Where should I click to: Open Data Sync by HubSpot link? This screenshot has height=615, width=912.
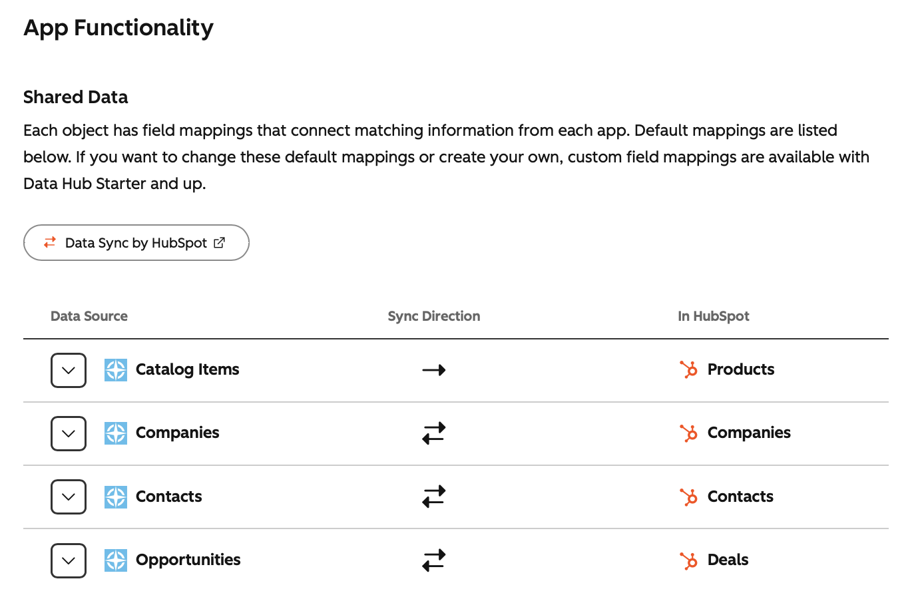coord(136,242)
